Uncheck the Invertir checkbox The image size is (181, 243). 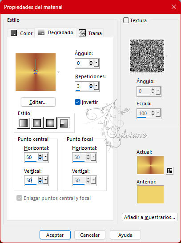coord(77,102)
